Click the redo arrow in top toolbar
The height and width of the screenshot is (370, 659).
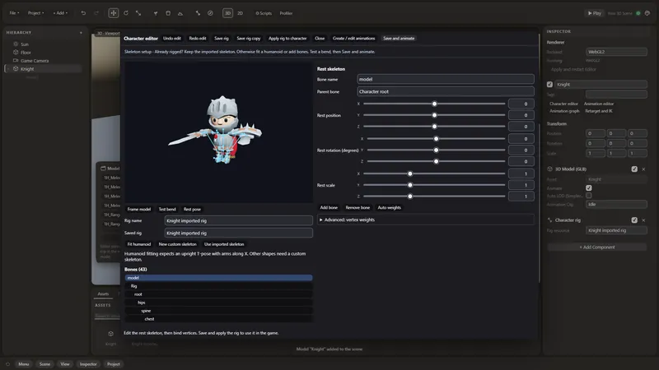point(96,13)
